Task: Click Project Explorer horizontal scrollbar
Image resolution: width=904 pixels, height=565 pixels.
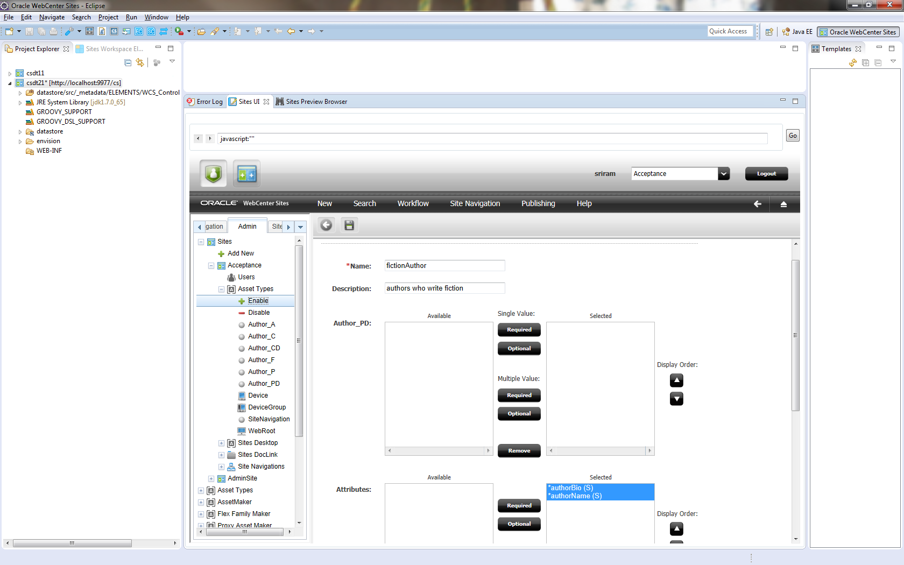Action: coord(72,543)
